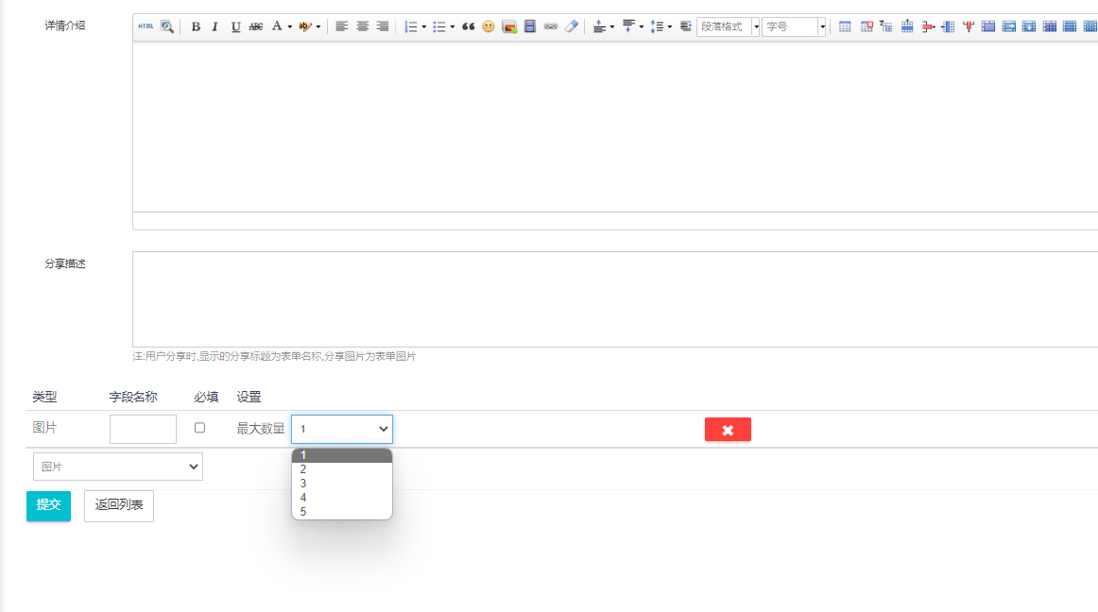Image resolution: width=1098 pixels, height=612 pixels.
Task: Click the 提交 submit button
Action: (48, 505)
